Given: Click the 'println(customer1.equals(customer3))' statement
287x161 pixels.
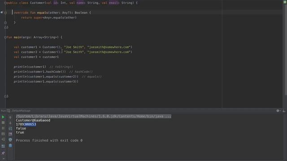Looking at the screenshot, I should (x=46, y=81).
